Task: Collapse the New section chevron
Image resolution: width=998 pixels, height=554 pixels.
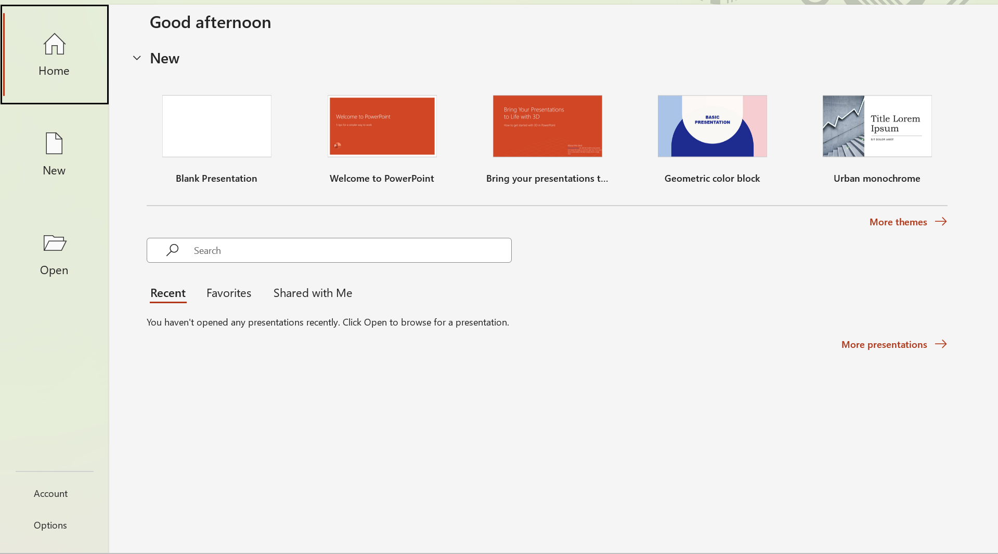Action: pos(137,58)
